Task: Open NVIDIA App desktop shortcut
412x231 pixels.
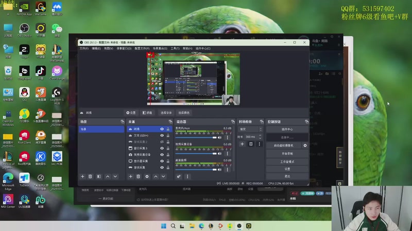Action: point(24,9)
